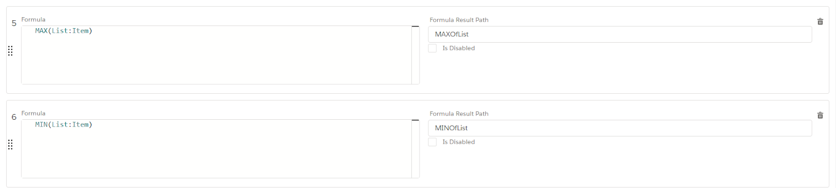Collapse the MAX formula editor using dash
Image resolution: width=836 pixels, height=188 pixels.
click(x=415, y=27)
